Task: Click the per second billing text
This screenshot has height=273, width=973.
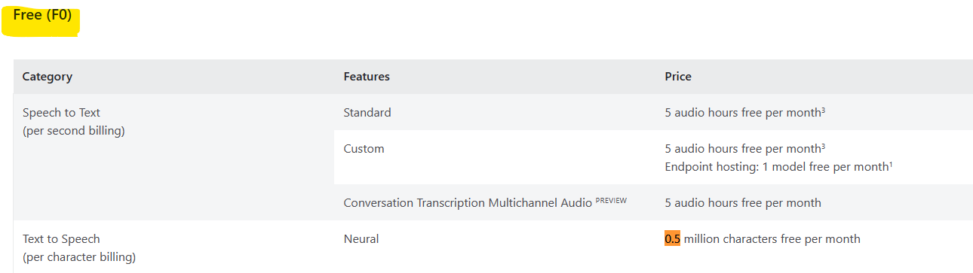Action: (73, 131)
